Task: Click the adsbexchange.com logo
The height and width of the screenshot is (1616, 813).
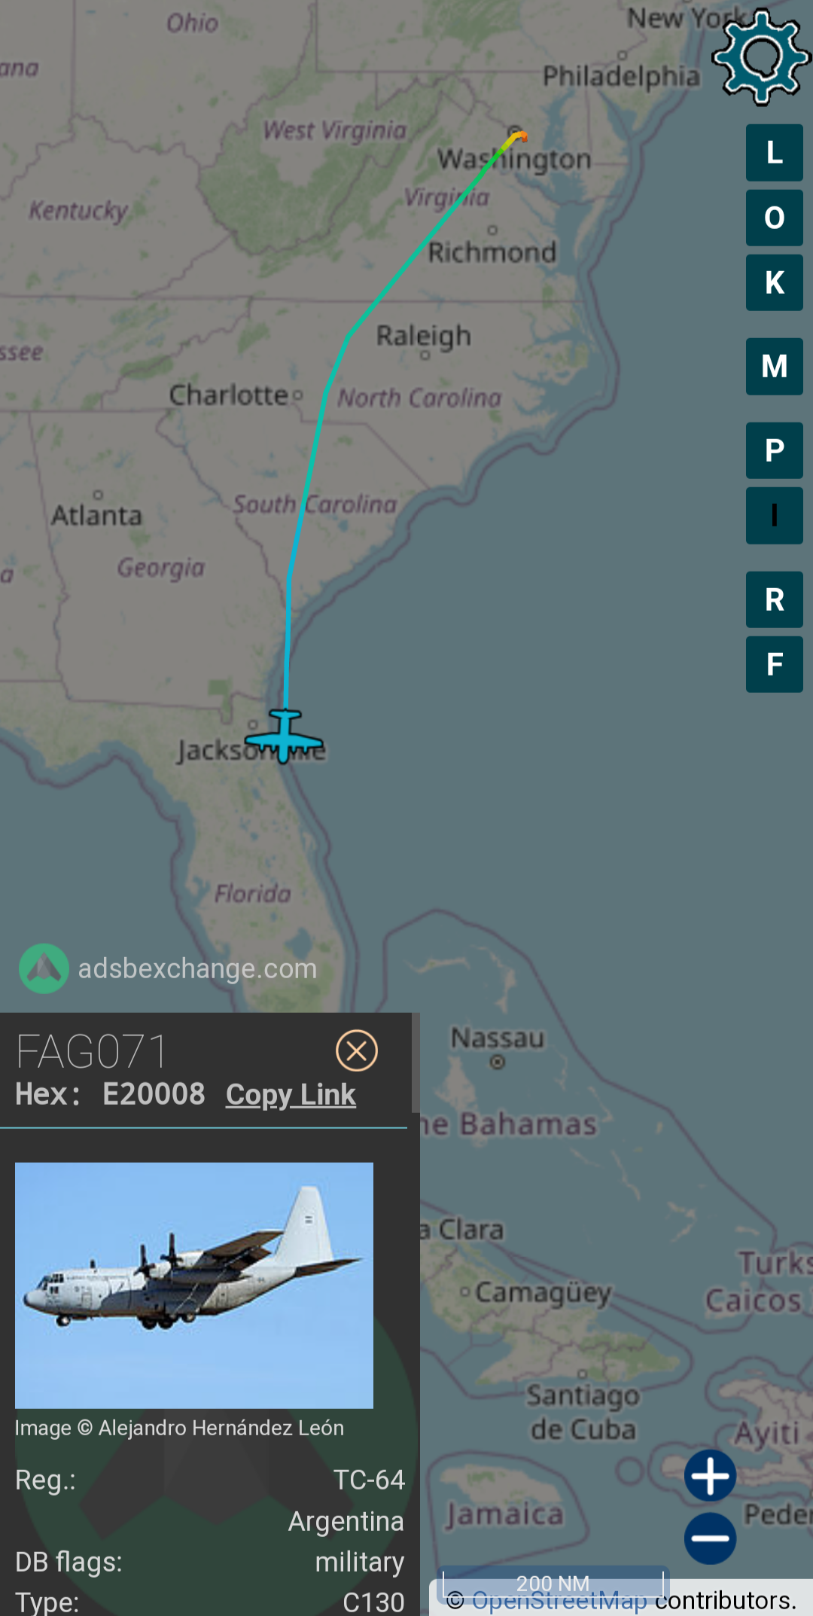Action: (x=168, y=968)
